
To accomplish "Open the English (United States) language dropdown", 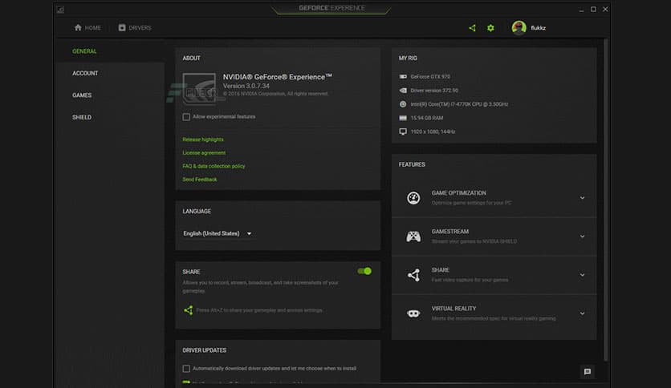I will click(x=217, y=233).
